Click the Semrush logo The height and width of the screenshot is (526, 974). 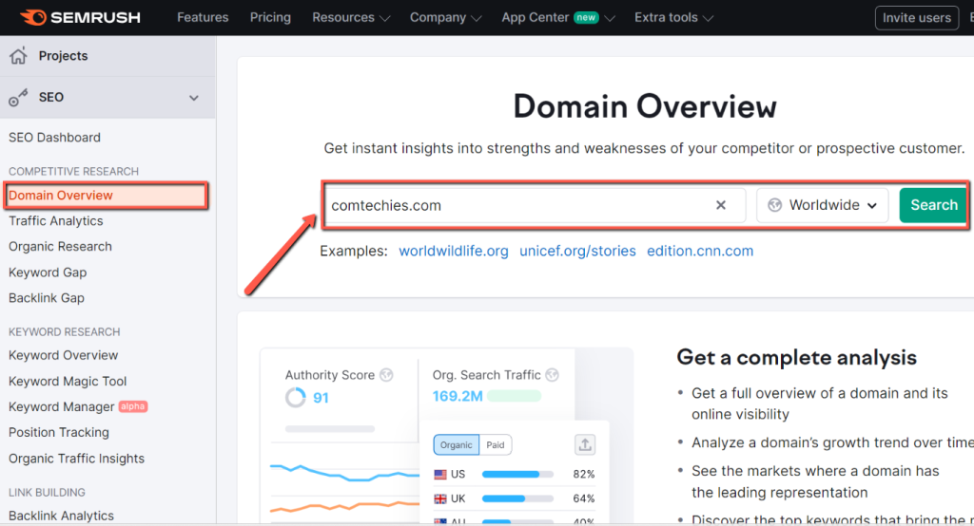pos(80,17)
